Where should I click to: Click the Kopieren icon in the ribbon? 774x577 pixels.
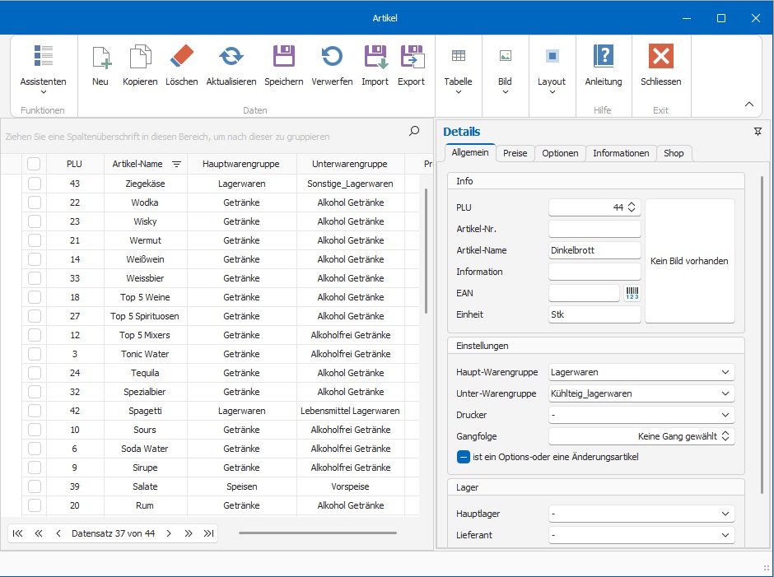pyautogui.click(x=140, y=58)
